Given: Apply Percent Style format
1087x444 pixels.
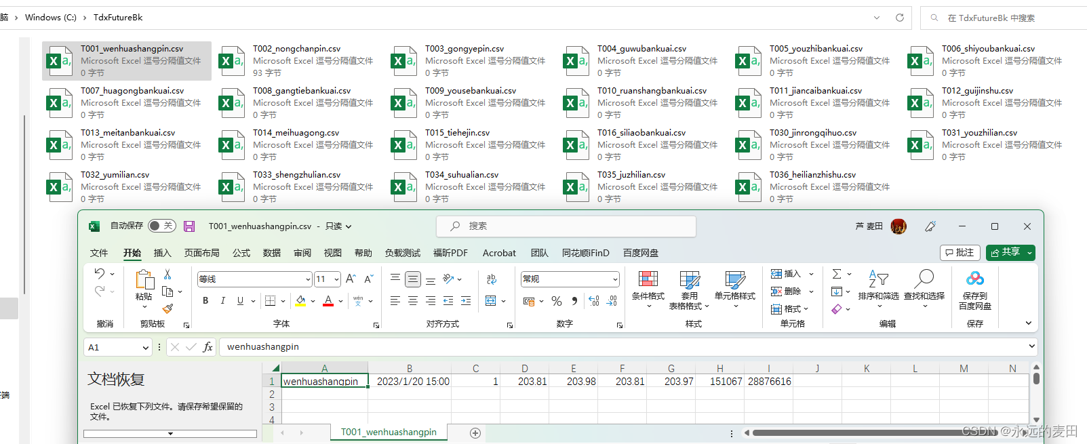Looking at the screenshot, I should click(x=557, y=301).
